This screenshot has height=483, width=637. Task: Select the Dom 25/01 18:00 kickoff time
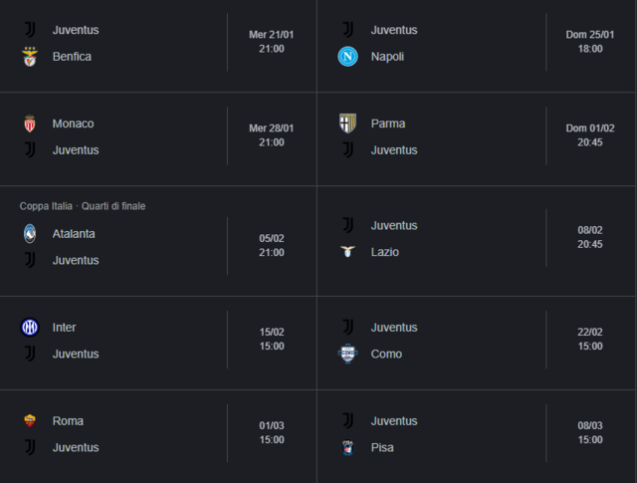(590, 48)
